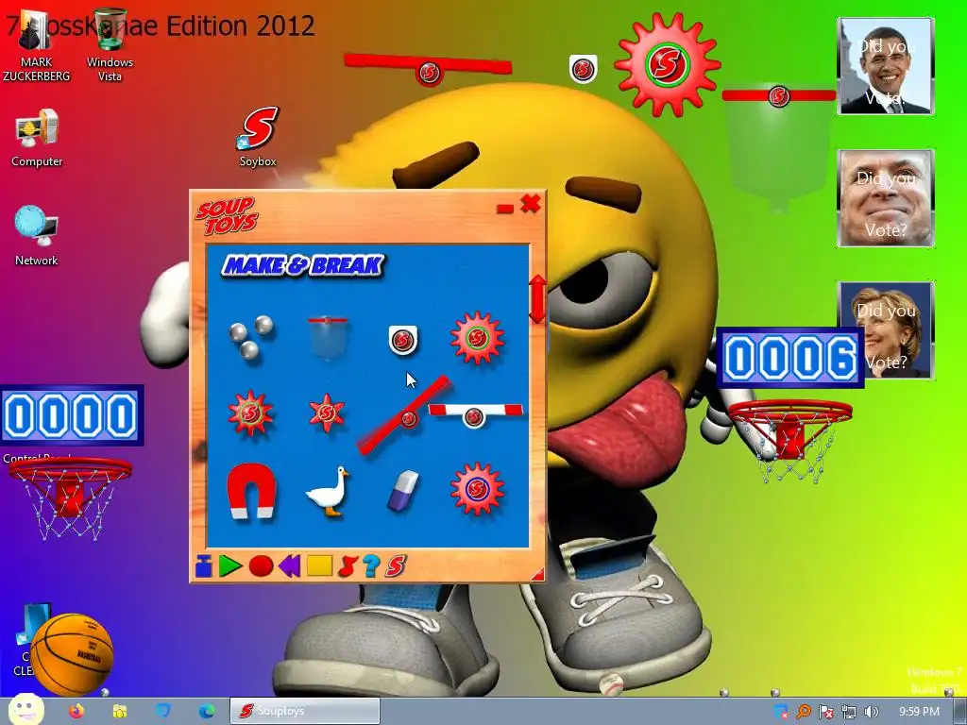The width and height of the screenshot is (967, 725).
Task: Open the folder icon on taskbar
Action: coord(120,711)
